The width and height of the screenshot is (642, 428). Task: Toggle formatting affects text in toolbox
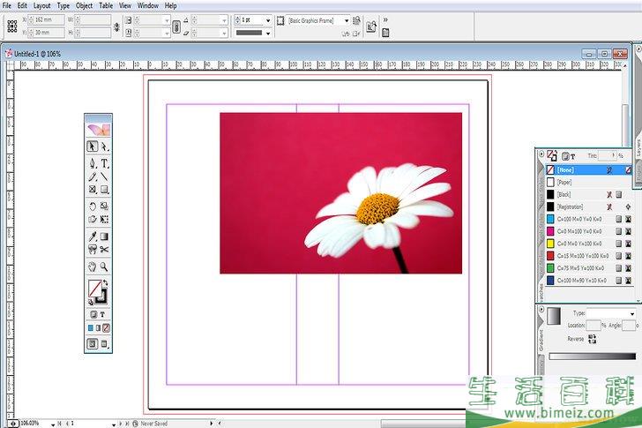click(102, 314)
